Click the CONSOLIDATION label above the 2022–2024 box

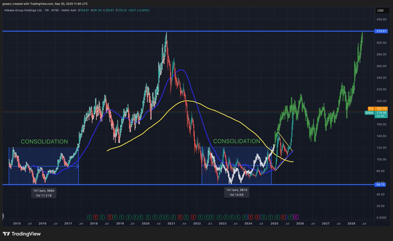coord(237,141)
